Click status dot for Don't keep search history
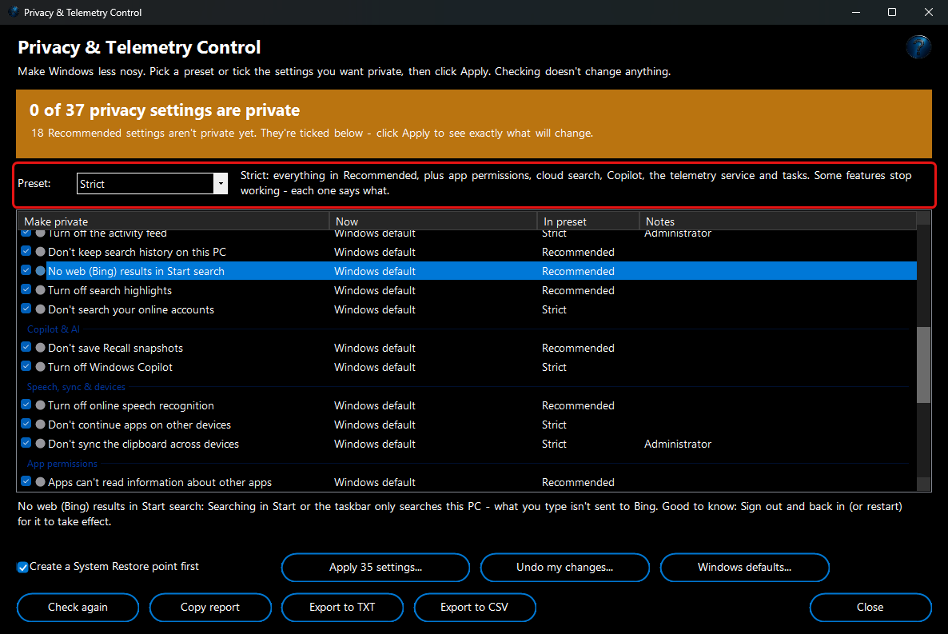Image resolution: width=948 pixels, height=634 pixels. coord(41,252)
